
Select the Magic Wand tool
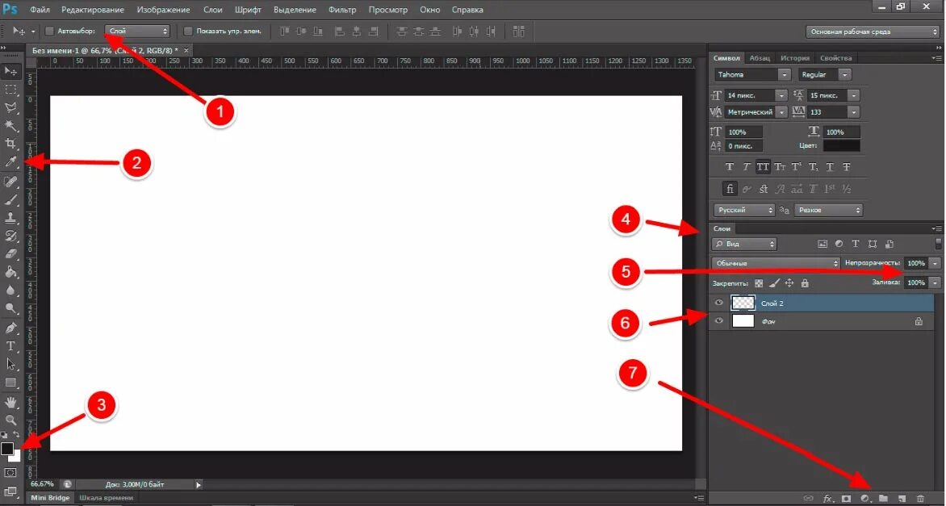[10, 125]
